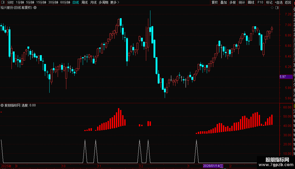Click month 10 label on time axis

64,166
